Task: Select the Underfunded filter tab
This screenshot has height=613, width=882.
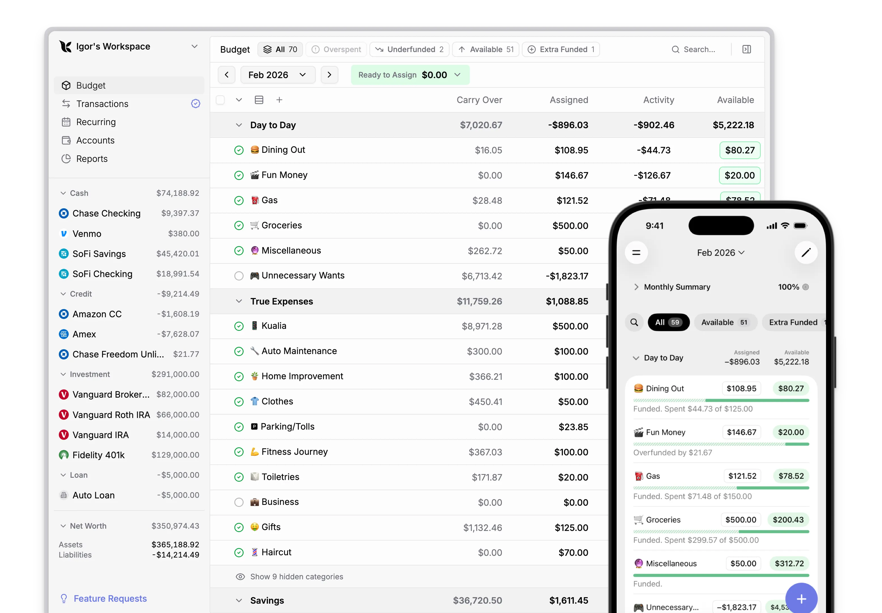Action: click(x=409, y=49)
